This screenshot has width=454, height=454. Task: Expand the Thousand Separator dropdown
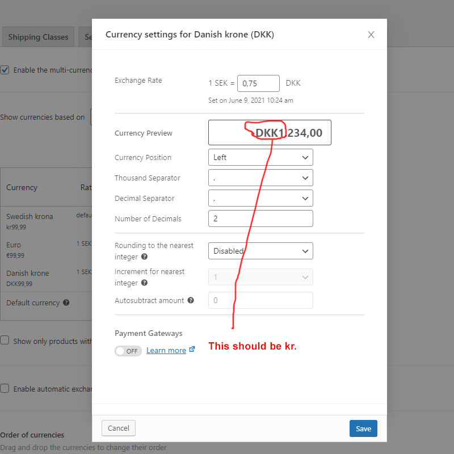[x=260, y=178]
